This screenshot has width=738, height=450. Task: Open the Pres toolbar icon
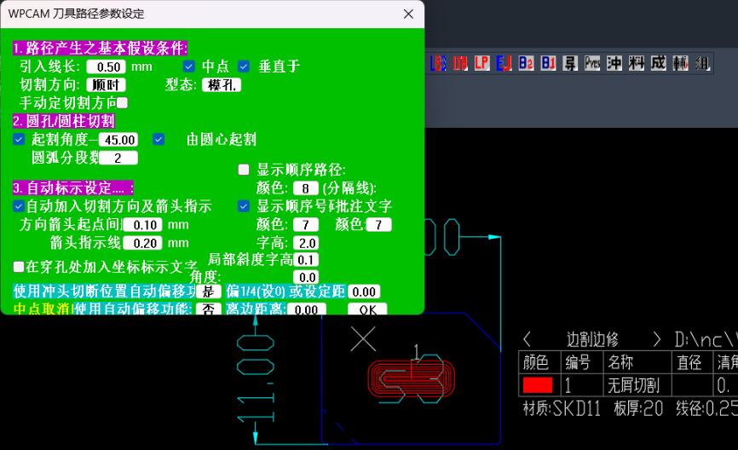pos(592,63)
